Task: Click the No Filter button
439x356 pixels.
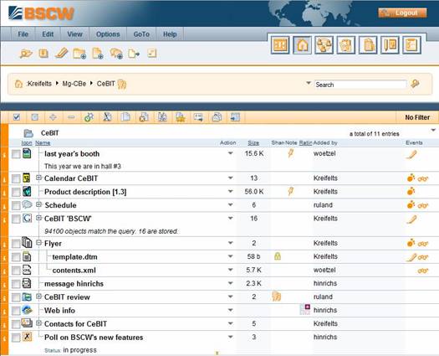Action: 417,117
